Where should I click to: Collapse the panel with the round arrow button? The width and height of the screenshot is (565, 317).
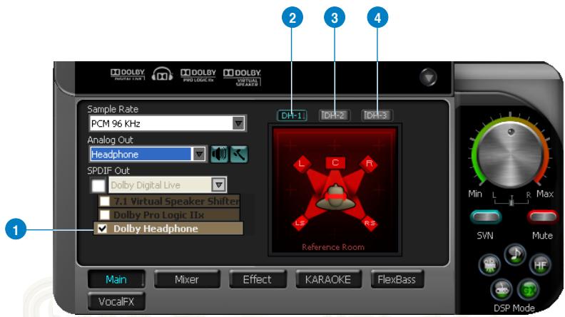[428, 78]
